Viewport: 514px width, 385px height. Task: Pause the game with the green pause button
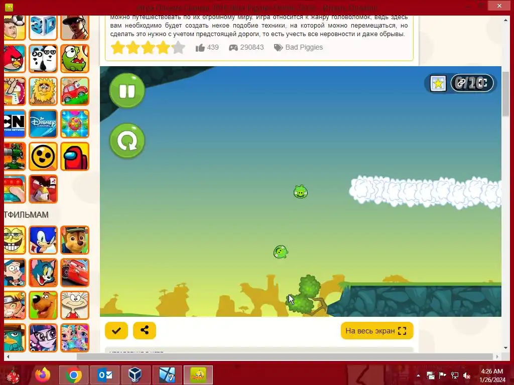[x=127, y=91]
